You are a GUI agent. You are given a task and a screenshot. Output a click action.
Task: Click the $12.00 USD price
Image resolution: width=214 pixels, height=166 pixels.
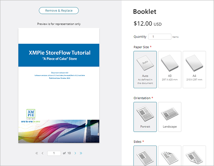147,24
